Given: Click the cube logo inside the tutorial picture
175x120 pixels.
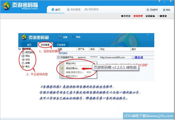Looking at the screenshot, I should tap(24, 37).
